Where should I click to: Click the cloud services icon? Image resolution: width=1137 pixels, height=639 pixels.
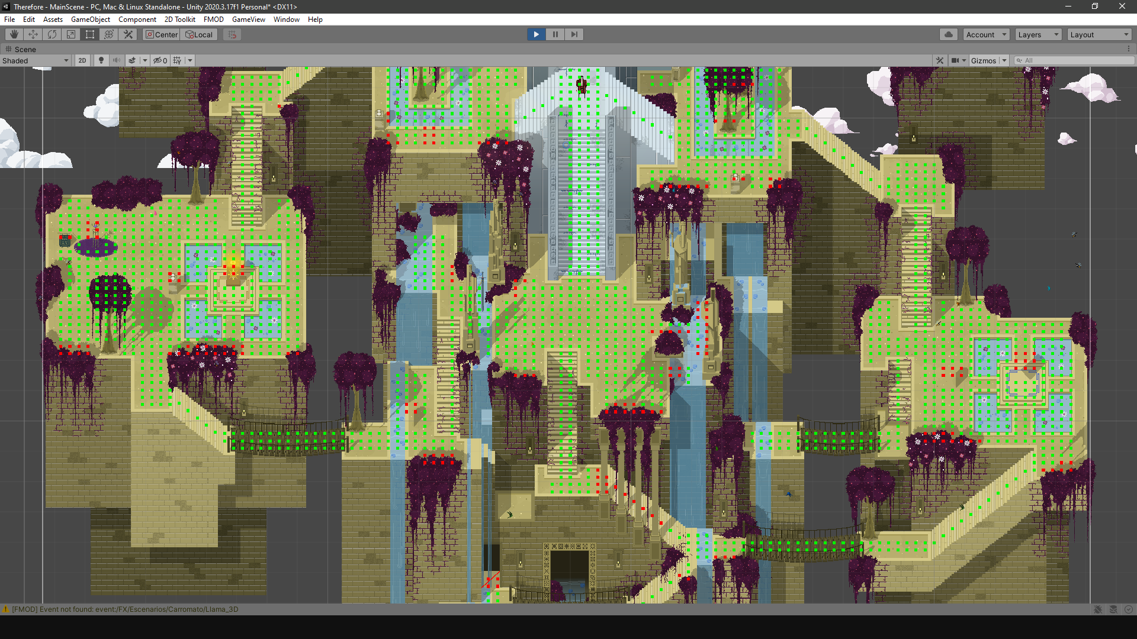[949, 34]
